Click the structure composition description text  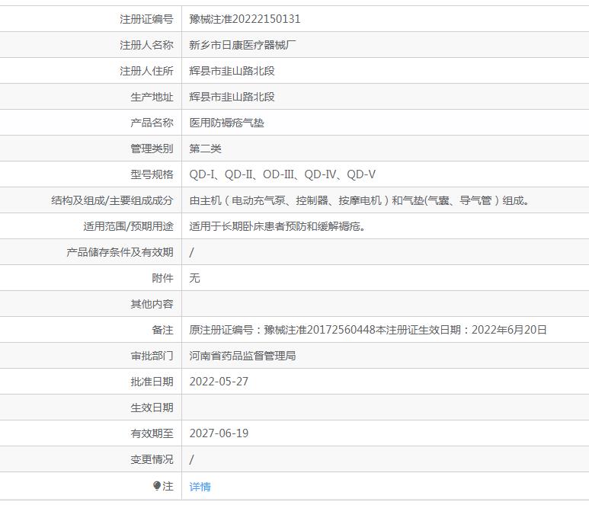point(360,200)
